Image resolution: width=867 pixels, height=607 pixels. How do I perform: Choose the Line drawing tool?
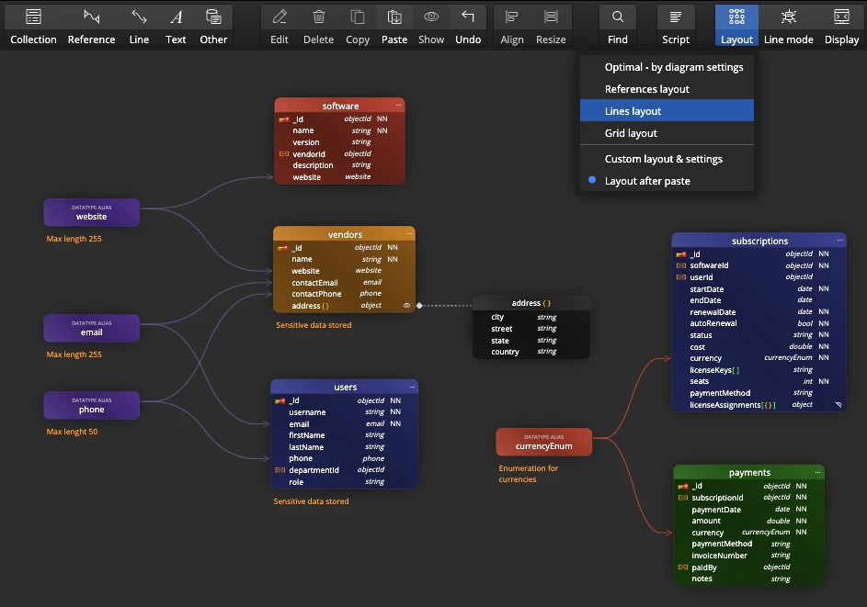pyautogui.click(x=139, y=26)
